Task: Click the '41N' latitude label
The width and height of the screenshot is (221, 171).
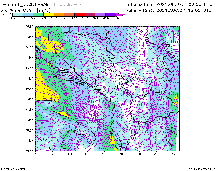Action: click(31, 120)
